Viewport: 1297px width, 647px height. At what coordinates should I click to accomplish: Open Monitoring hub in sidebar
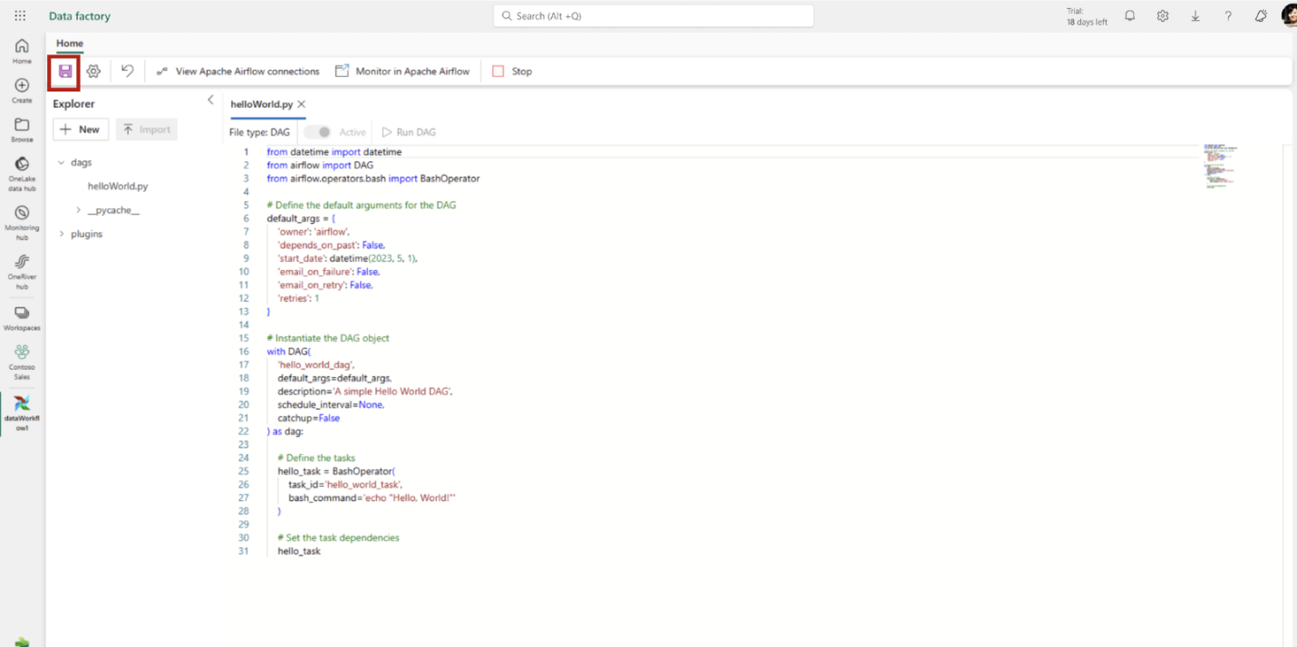[22, 222]
